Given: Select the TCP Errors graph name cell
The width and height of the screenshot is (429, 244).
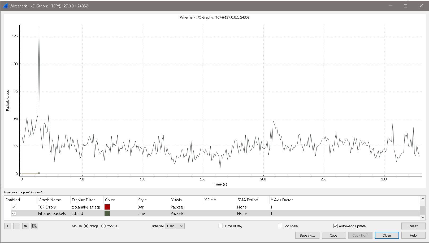Looking at the screenshot, I should (47, 207).
